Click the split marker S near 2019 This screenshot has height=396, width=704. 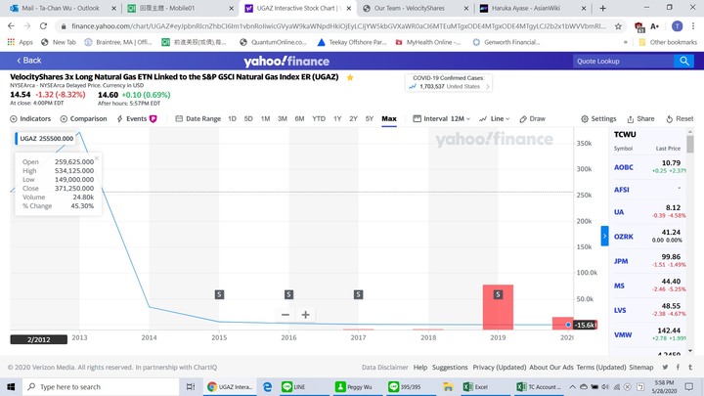498,294
